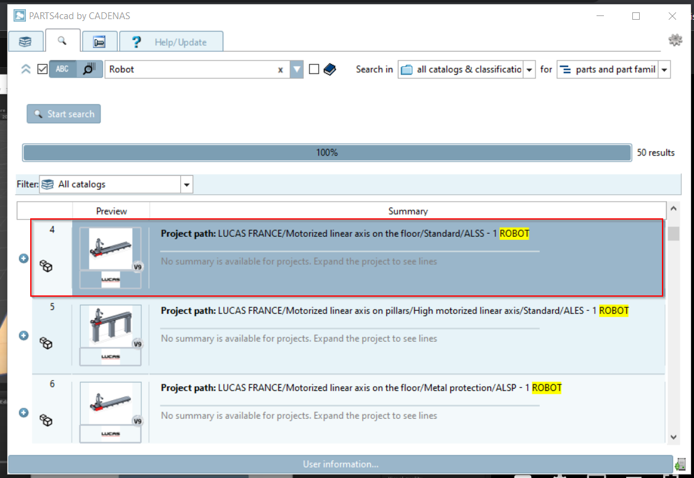Click the V9 badge on result 4 preview
The height and width of the screenshot is (478, 694).
pos(138,267)
